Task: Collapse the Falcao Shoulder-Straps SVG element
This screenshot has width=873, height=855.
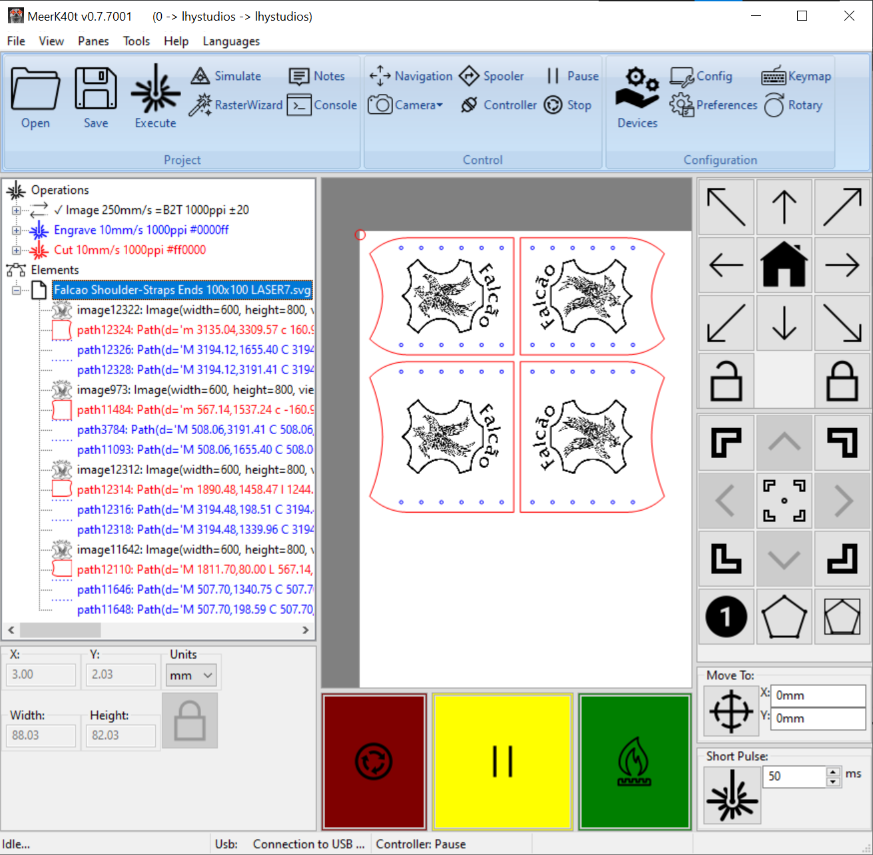Action: 16,290
